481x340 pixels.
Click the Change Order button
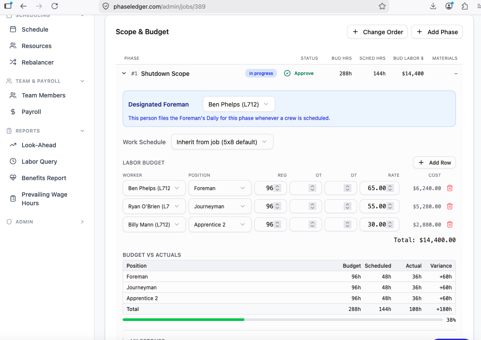pyautogui.click(x=377, y=32)
